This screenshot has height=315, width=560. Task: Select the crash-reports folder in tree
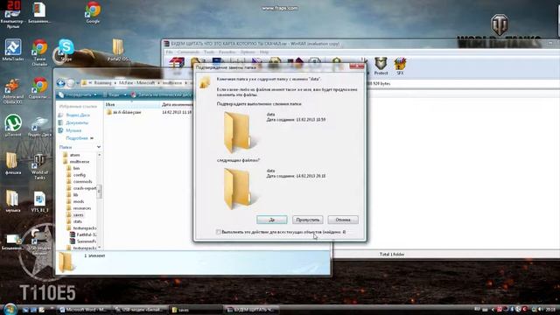pyautogui.click(x=85, y=188)
